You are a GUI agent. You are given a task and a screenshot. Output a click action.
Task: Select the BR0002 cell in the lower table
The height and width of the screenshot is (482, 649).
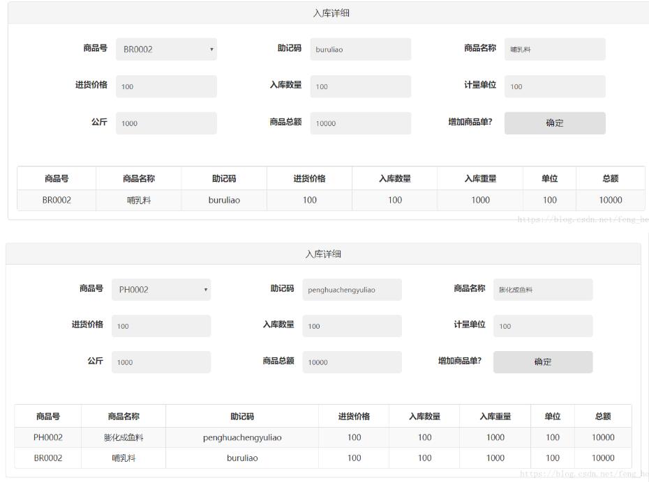(x=48, y=458)
